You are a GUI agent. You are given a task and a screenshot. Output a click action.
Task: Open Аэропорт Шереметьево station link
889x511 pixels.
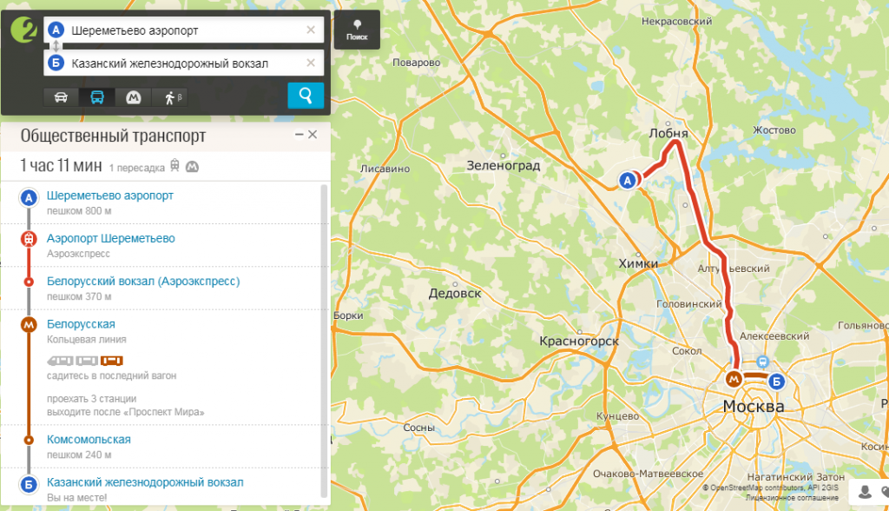coord(110,238)
